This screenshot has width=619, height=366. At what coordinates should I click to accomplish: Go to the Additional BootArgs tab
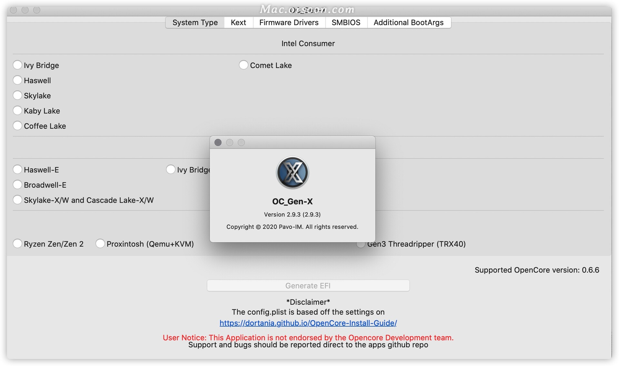(408, 23)
